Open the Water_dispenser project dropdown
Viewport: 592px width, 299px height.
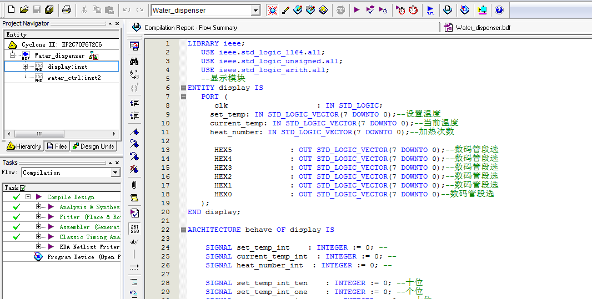coord(255,11)
